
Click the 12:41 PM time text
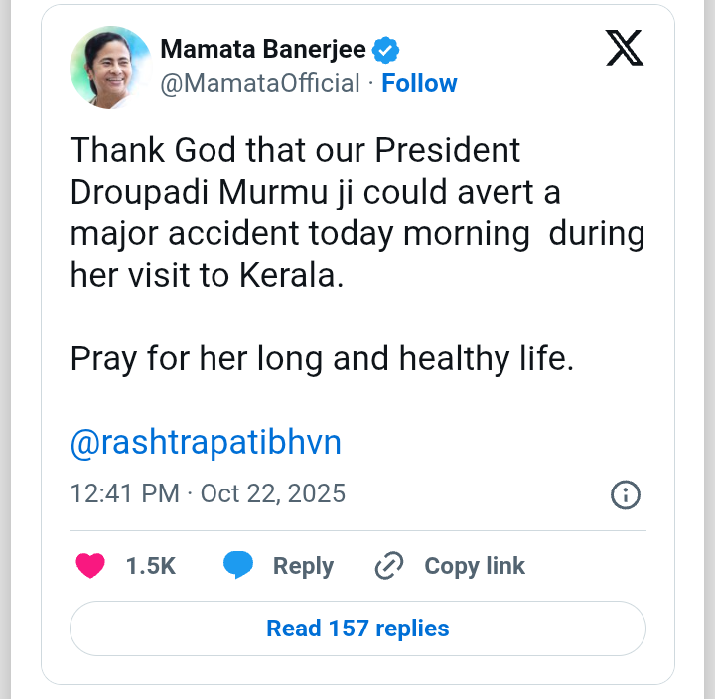124,493
